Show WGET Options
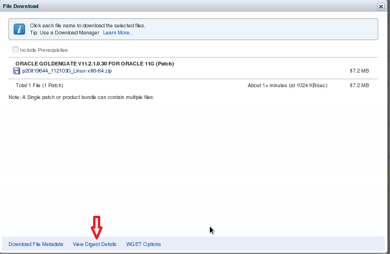Screen dimensions: 390x254 pyautogui.click(x=143, y=244)
